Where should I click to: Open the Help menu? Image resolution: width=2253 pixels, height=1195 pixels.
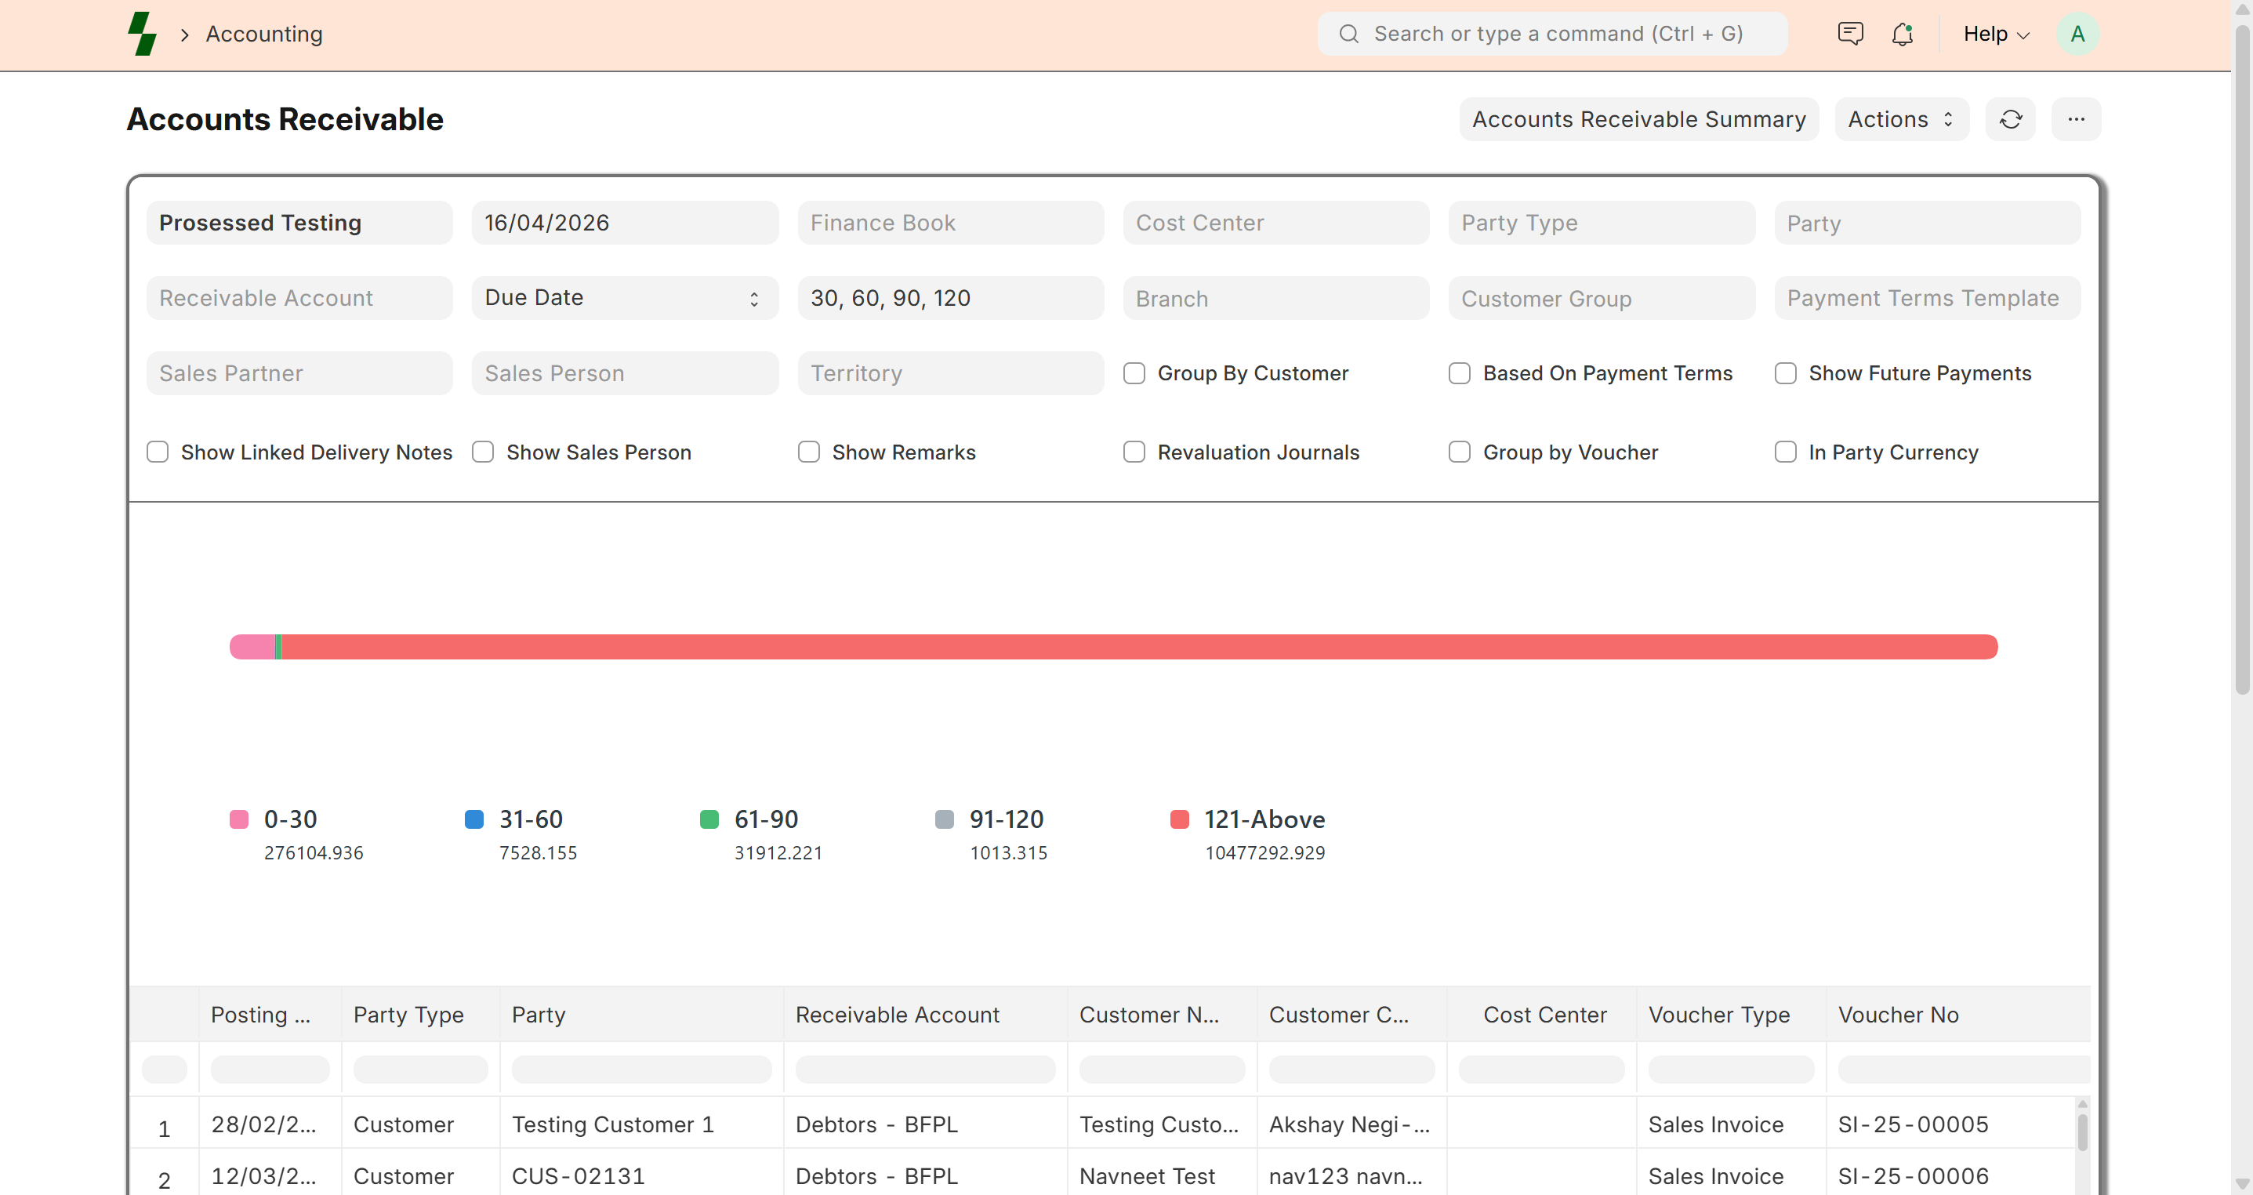point(1995,35)
